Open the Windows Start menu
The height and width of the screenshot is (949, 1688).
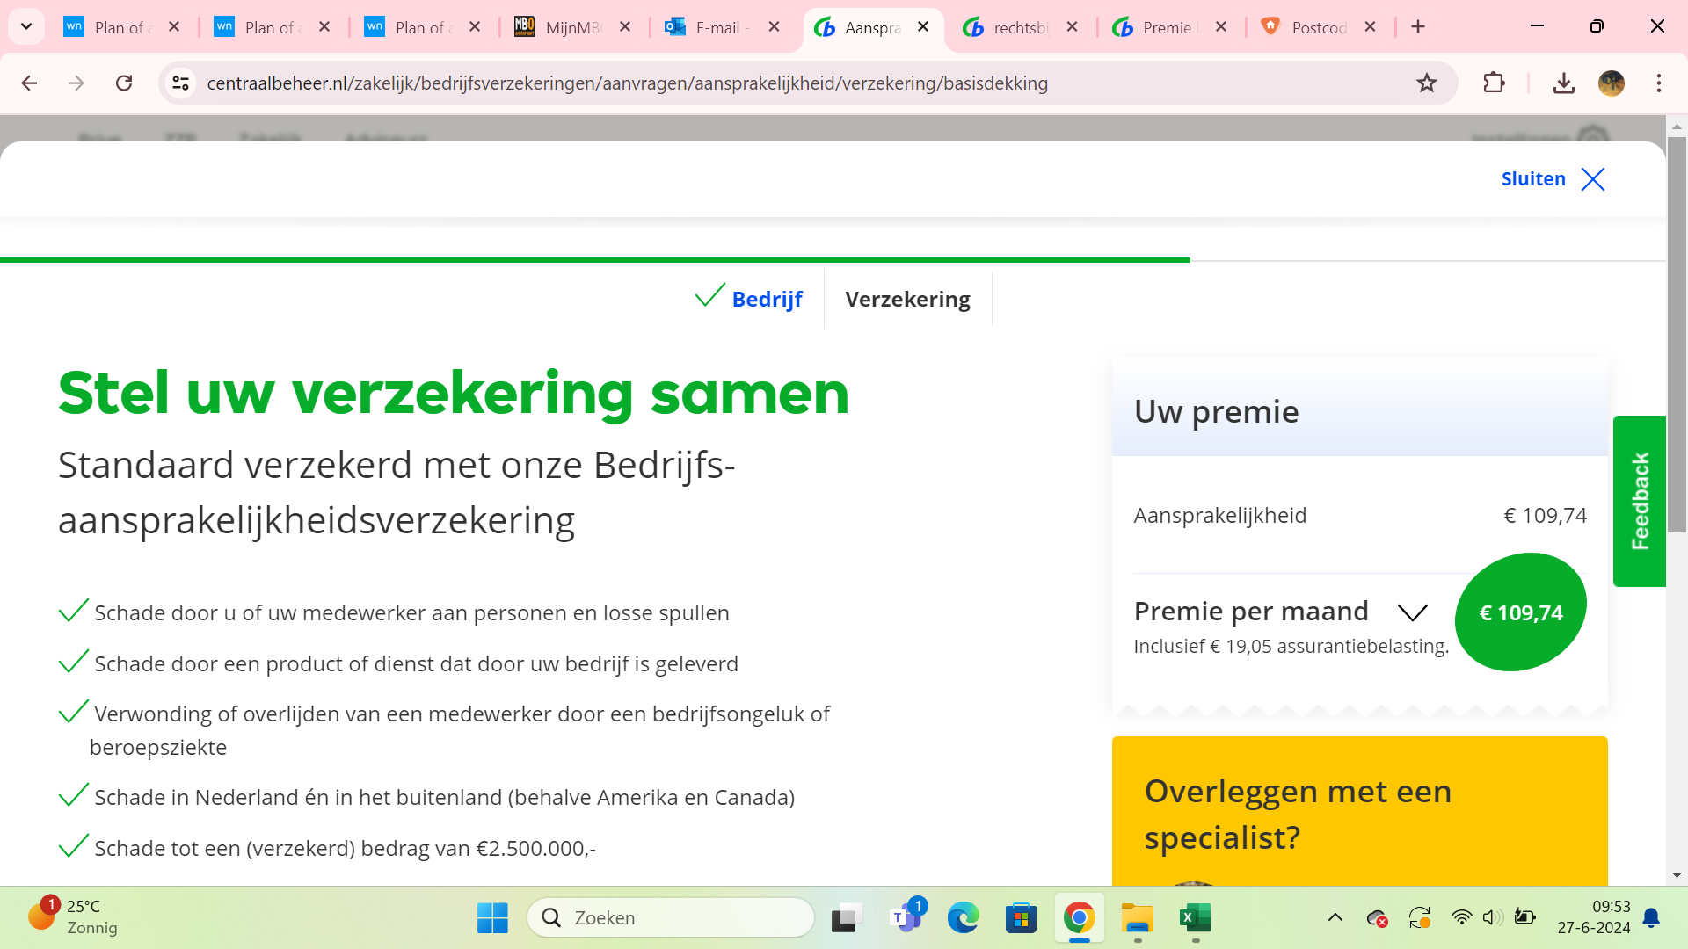(x=492, y=918)
